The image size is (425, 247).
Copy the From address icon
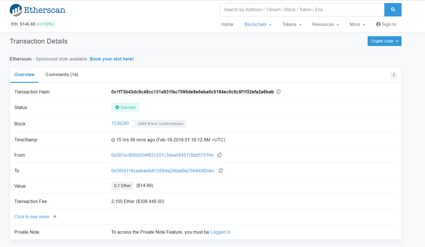tap(219, 155)
